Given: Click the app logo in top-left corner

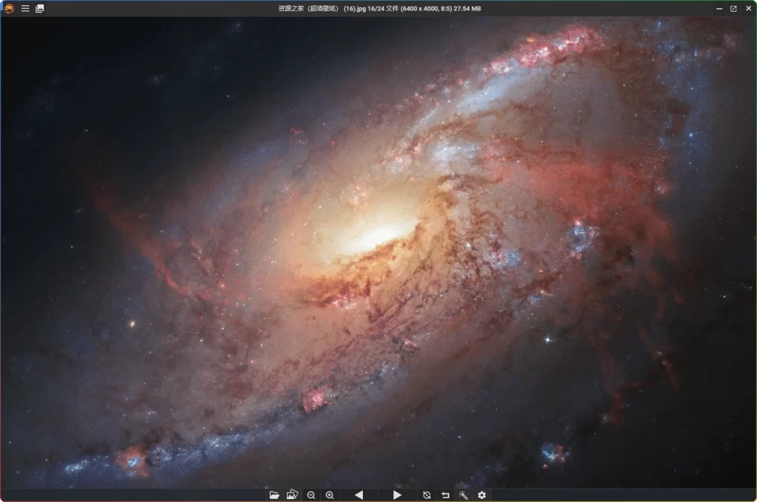Looking at the screenshot, I should pyautogui.click(x=9, y=8).
